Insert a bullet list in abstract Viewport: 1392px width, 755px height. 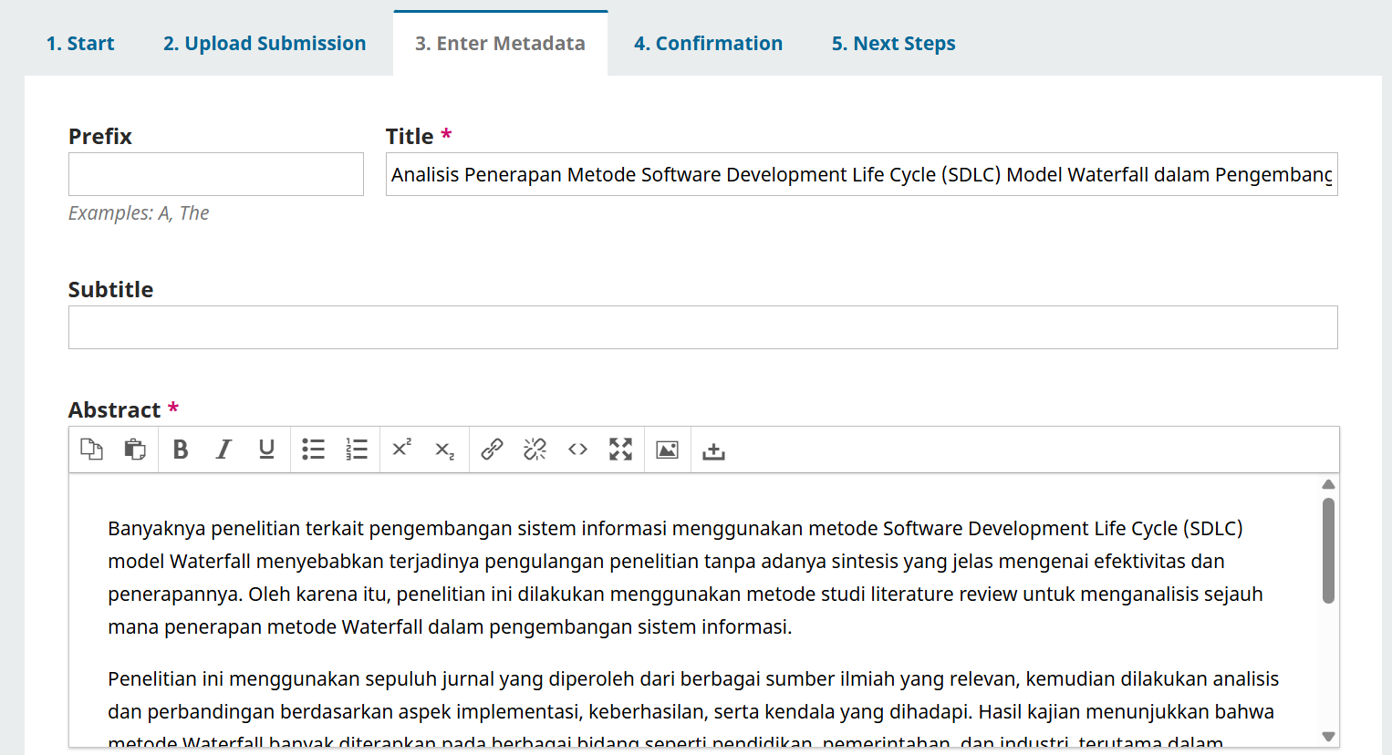point(313,450)
